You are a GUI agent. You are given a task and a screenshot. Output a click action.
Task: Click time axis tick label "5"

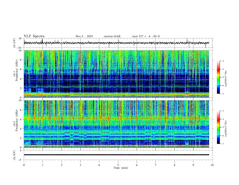[118, 165]
